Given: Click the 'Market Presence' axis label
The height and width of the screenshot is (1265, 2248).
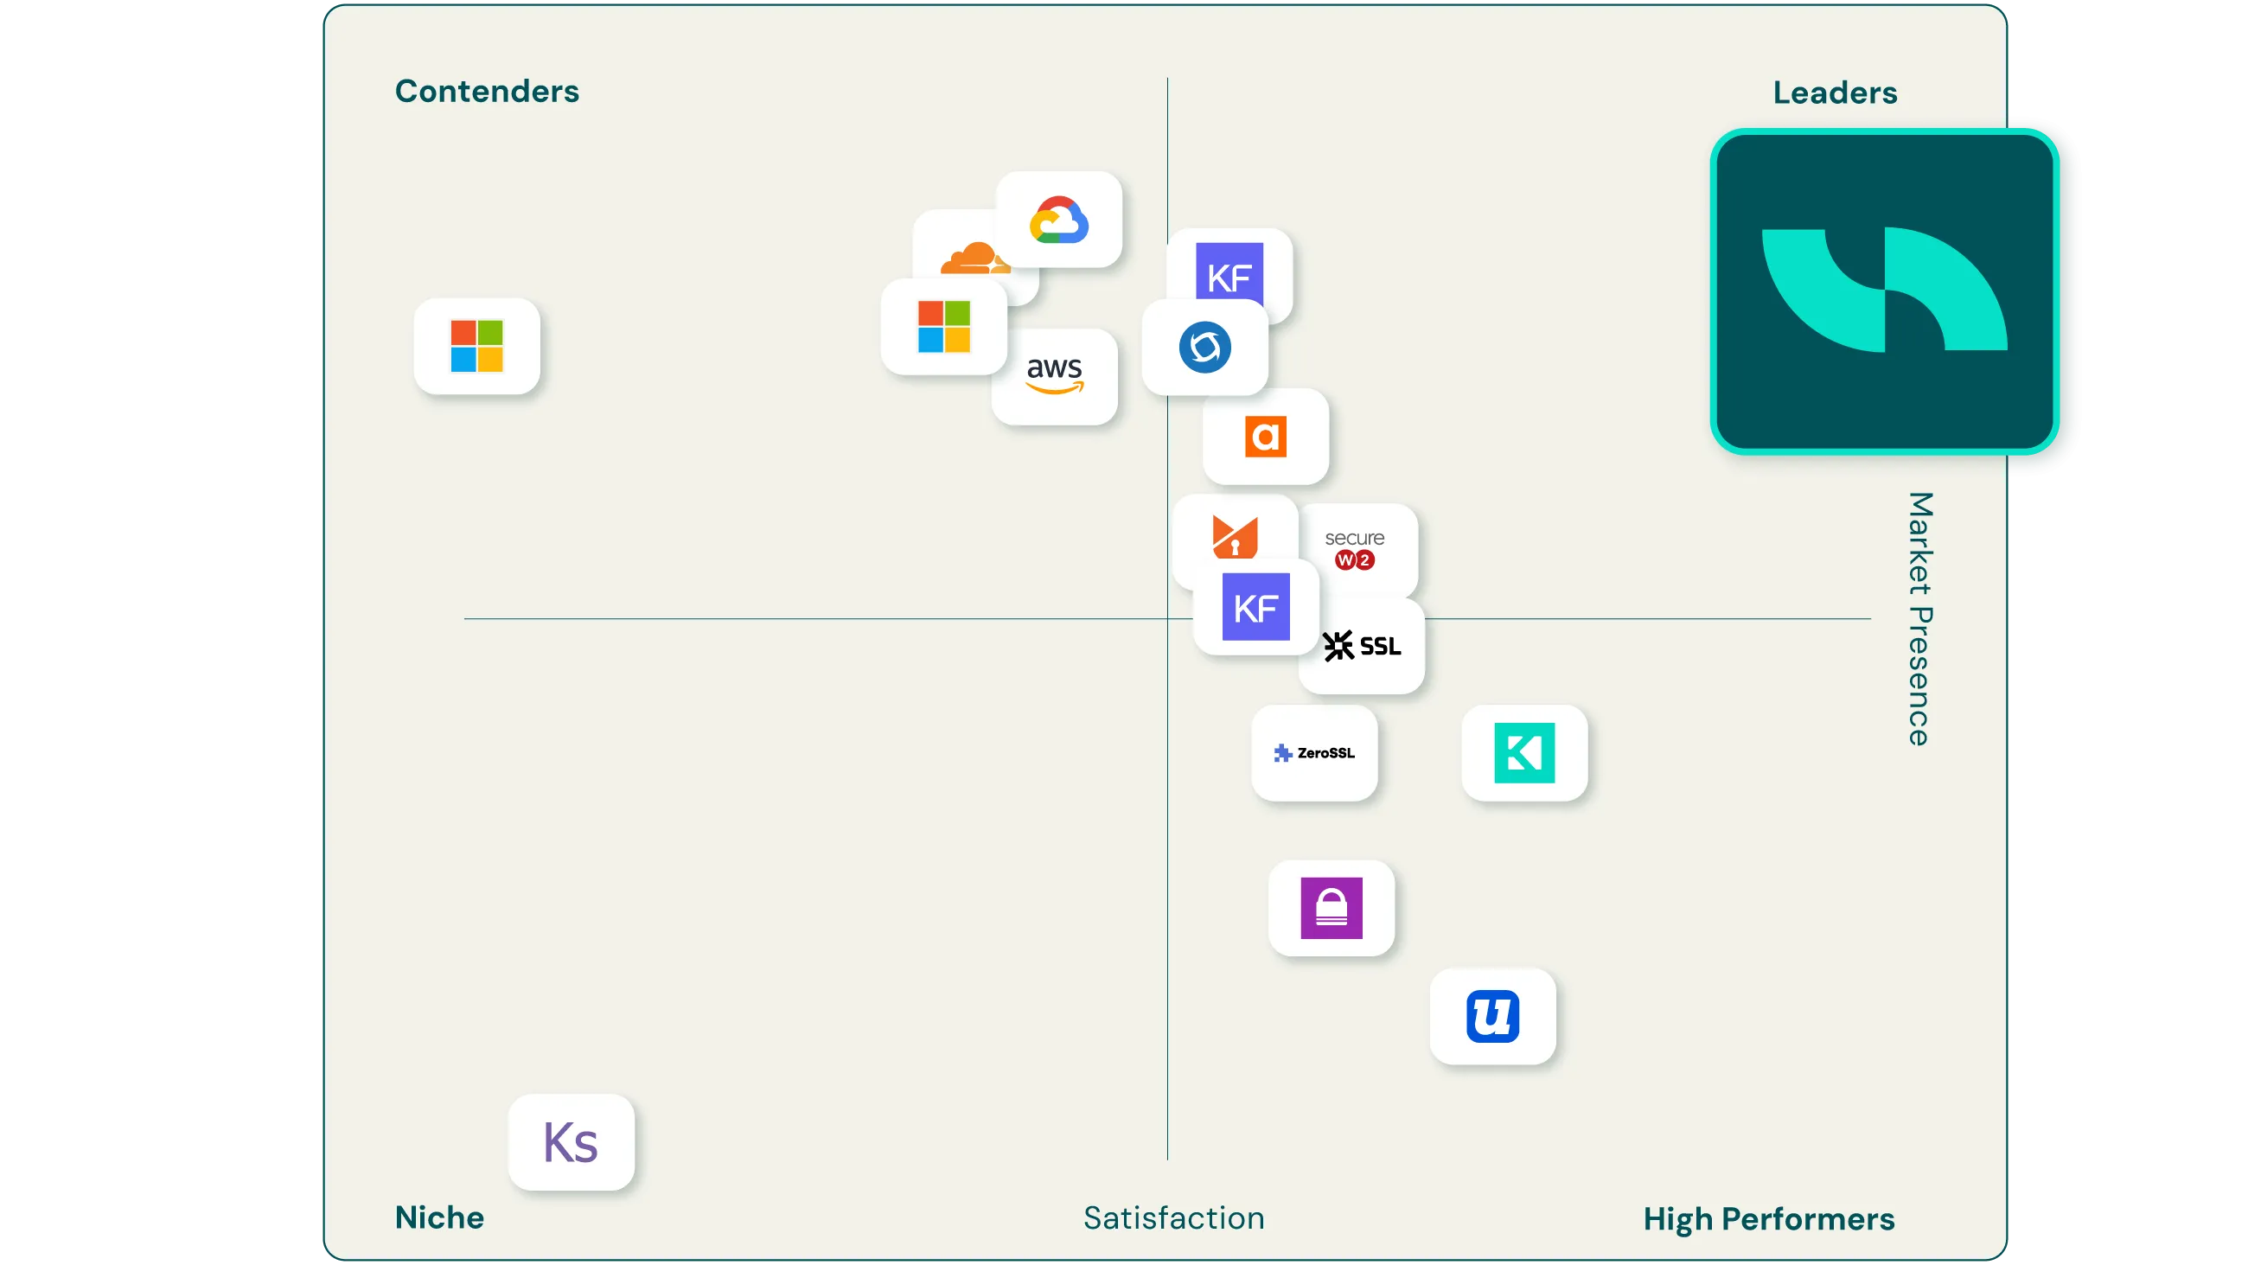Looking at the screenshot, I should pos(1921,619).
